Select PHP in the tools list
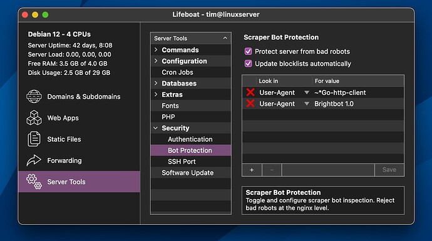432x241 pixels. click(x=191, y=117)
